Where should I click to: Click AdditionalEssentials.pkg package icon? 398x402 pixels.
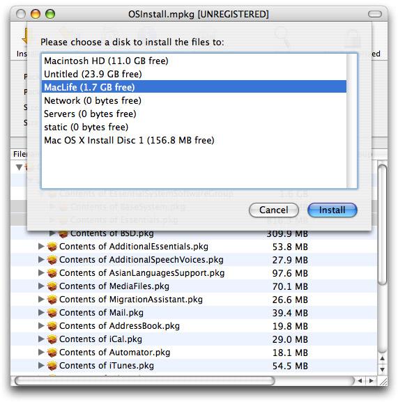(52, 247)
